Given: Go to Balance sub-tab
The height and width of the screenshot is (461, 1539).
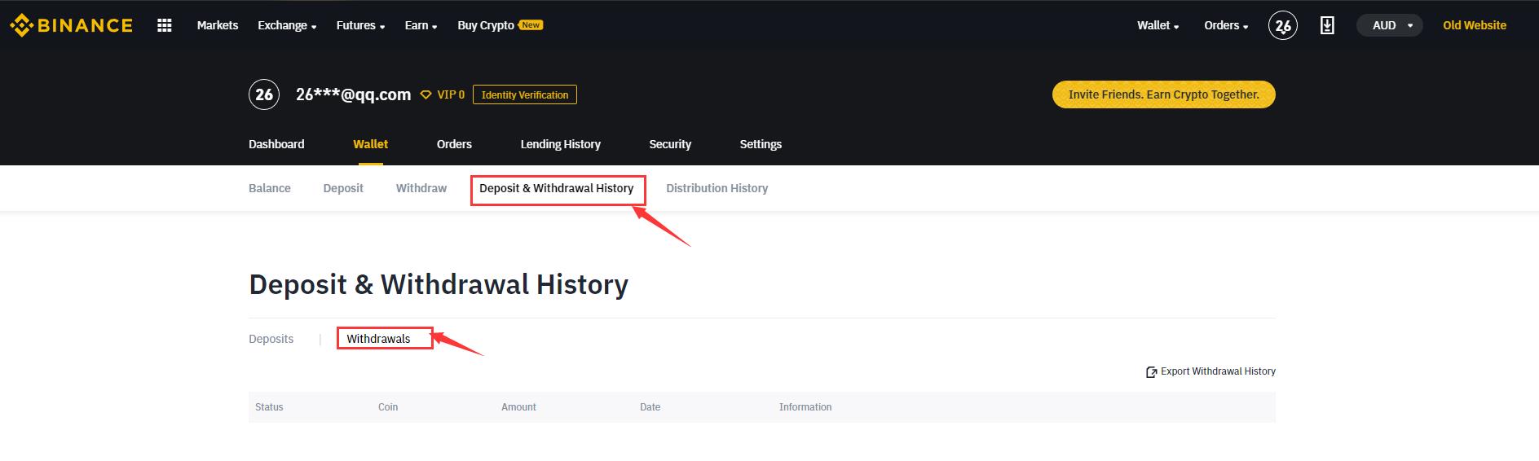Looking at the screenshot, I should [x=270, y=188].
